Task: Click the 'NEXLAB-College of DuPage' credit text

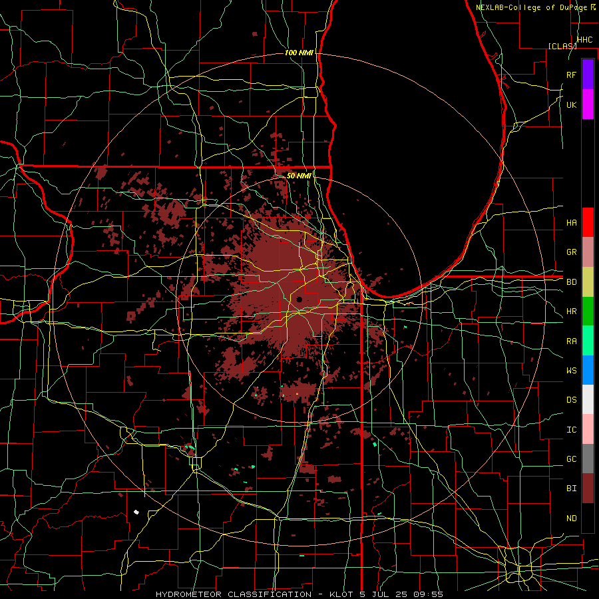Action: 532,7
